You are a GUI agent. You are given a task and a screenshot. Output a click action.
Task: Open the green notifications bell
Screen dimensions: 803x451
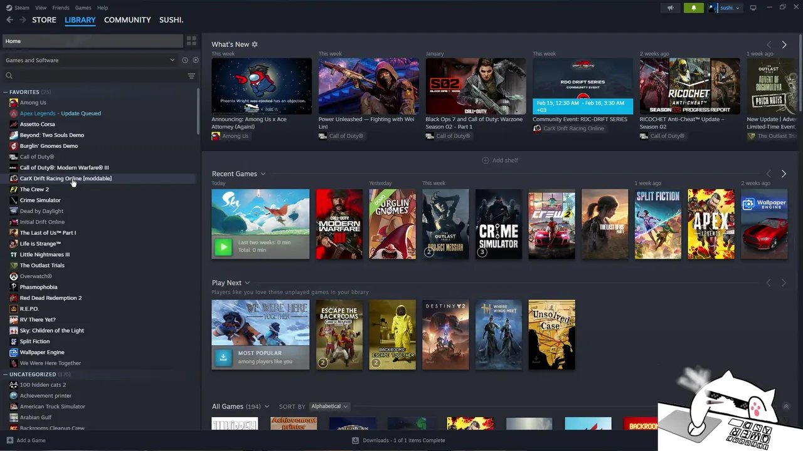pos(693,8)
